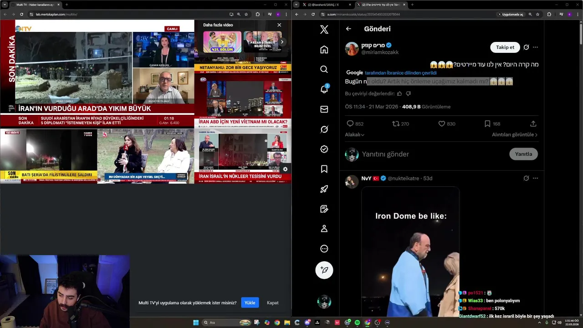
Task: Click the X logo in the sidebar
Action: tap(324, 30)
